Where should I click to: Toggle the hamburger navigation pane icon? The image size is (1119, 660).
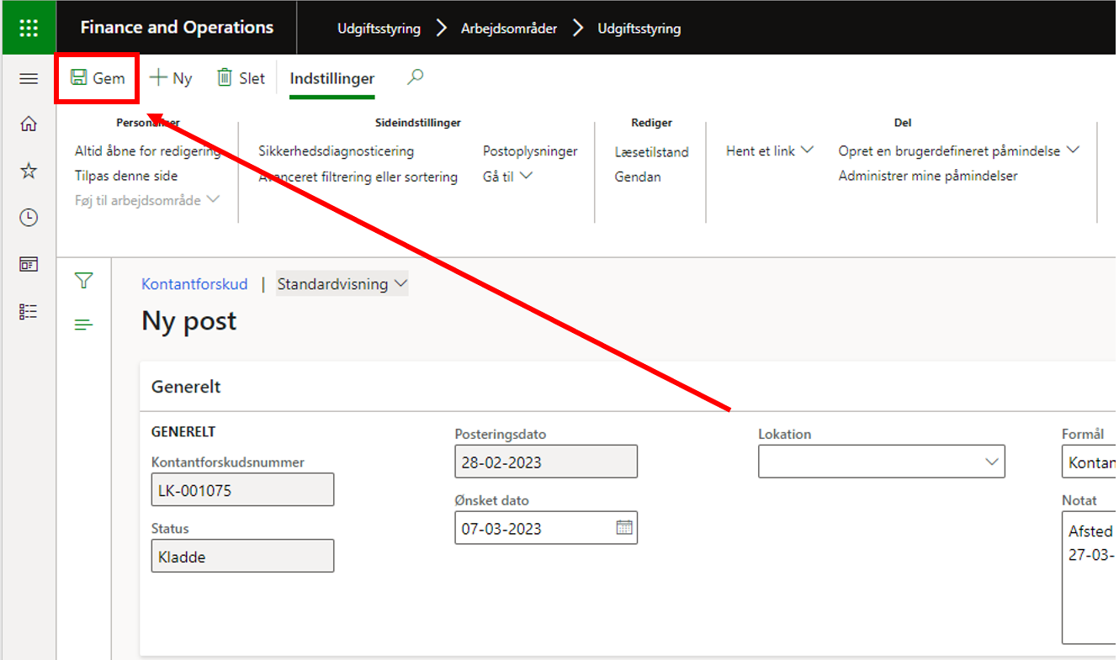[x=29, y=79]
